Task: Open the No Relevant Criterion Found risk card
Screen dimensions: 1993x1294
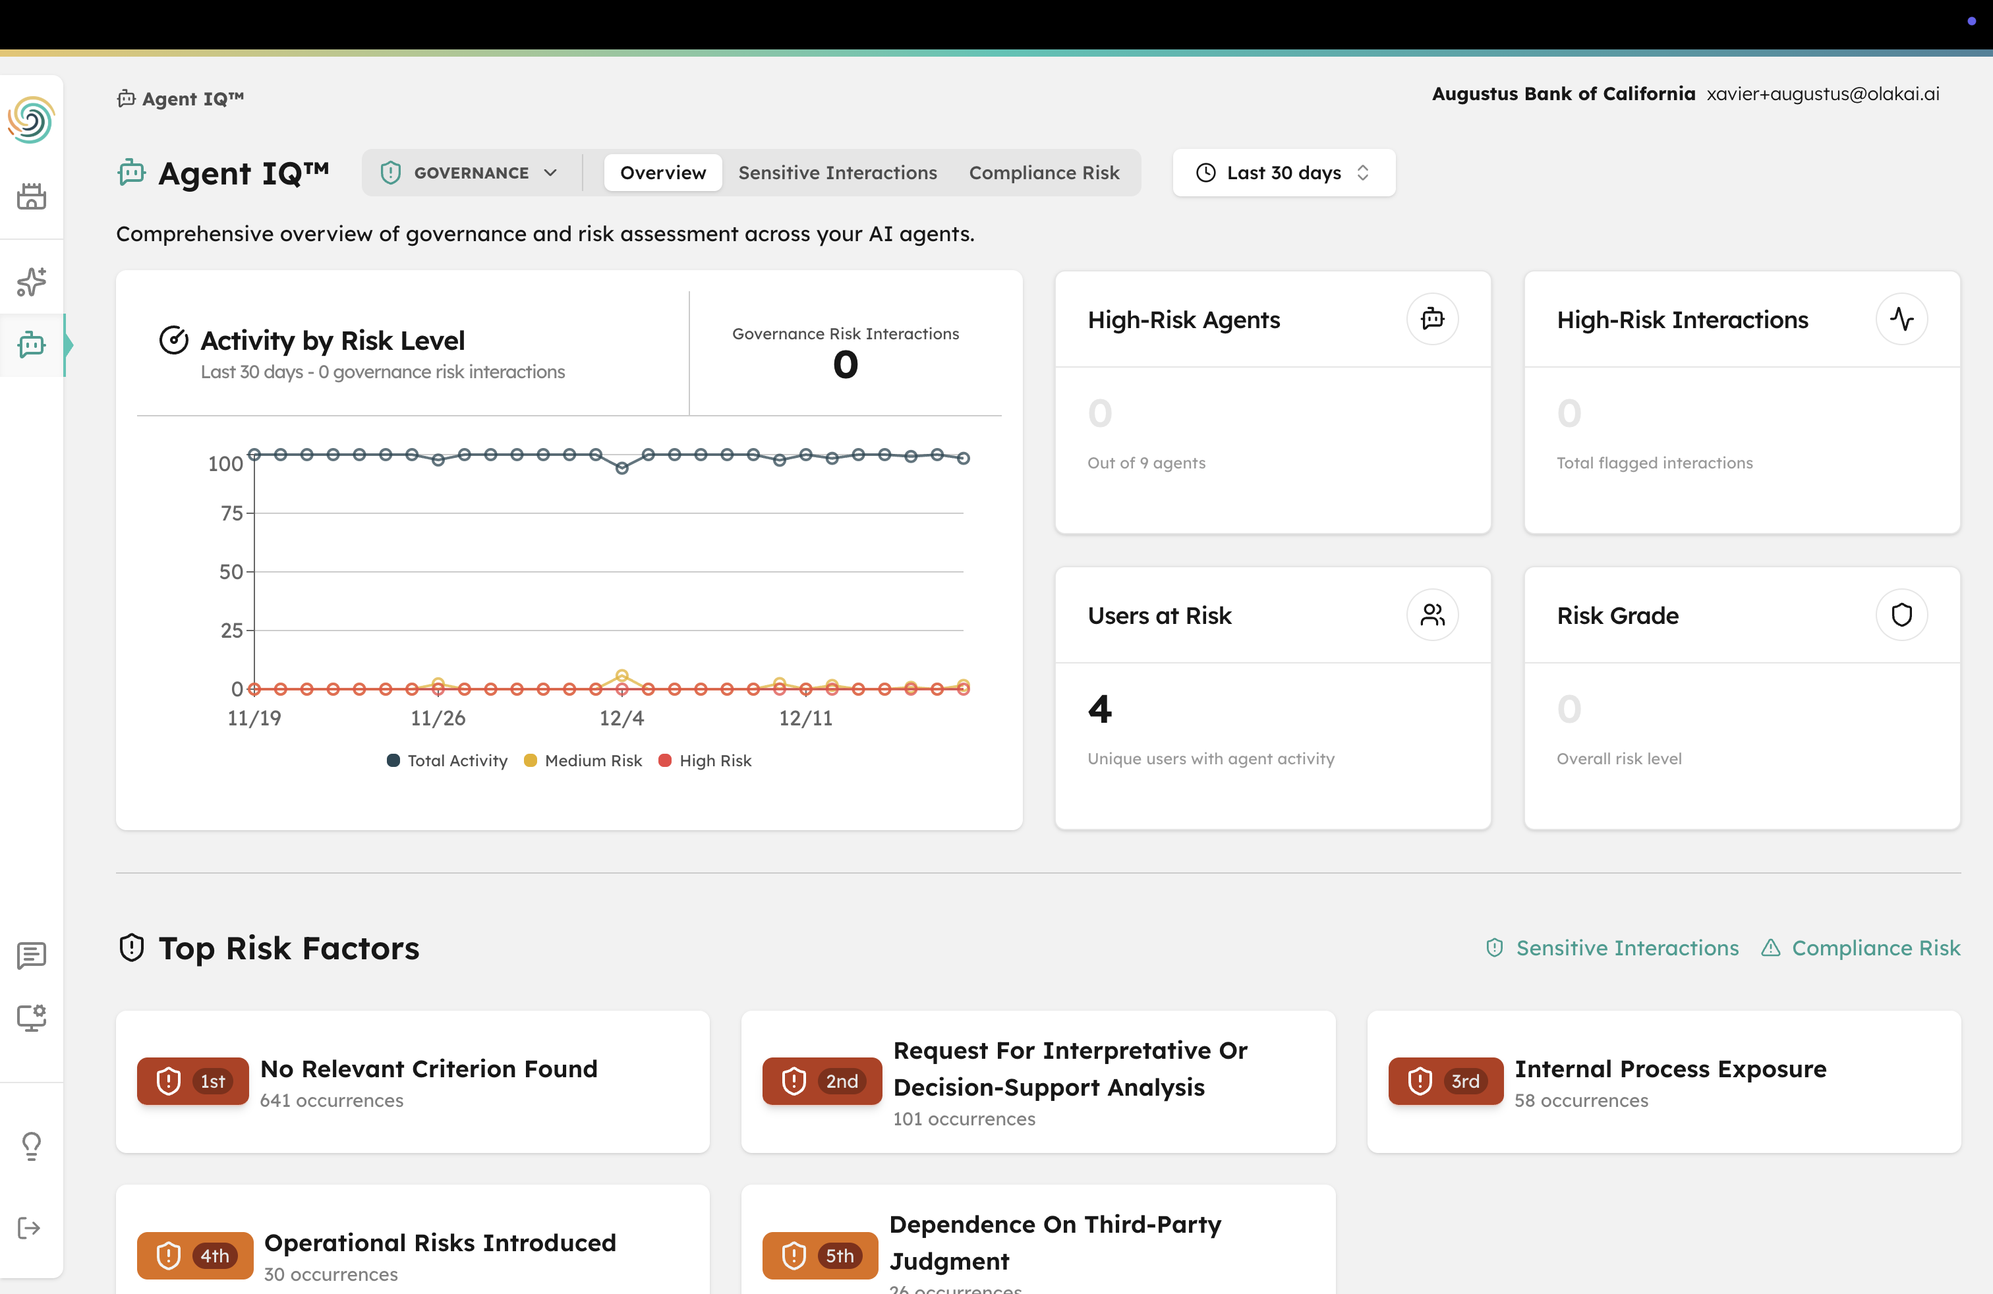Action: [x=412, y=1081]
